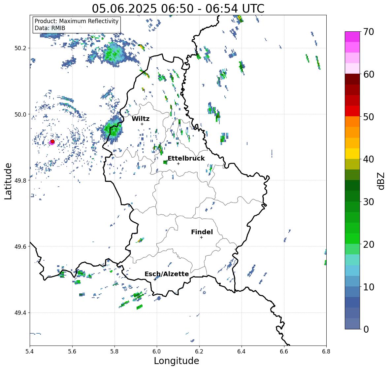389x369 pixels.
Task: Click the latitude tick label 50.2
Action: click(x=20, y=48)
